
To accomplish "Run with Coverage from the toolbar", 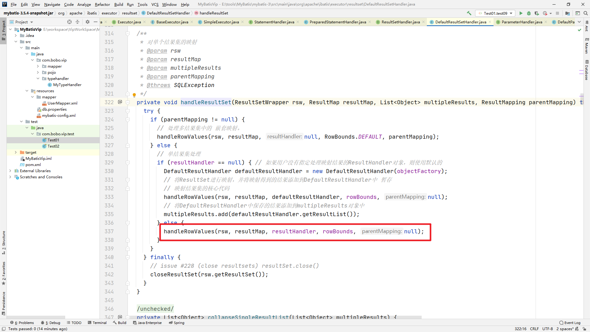I will pos(537,13).
